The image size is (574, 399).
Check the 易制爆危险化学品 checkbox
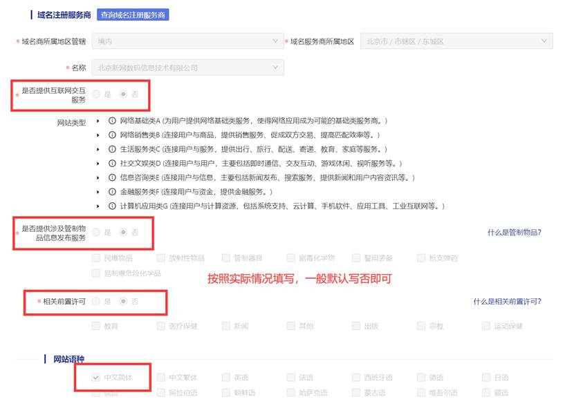[96, 273]
